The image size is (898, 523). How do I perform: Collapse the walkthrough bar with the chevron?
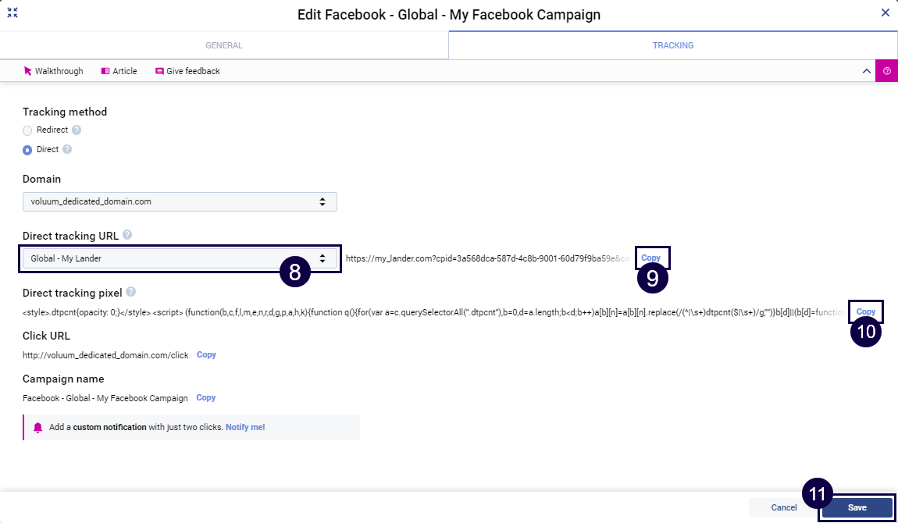coord(866,71)
